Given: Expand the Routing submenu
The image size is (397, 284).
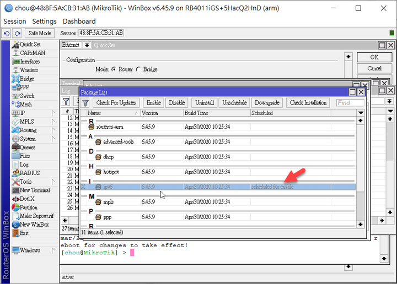Looking at the screenshot, I should tap(53, 130).
